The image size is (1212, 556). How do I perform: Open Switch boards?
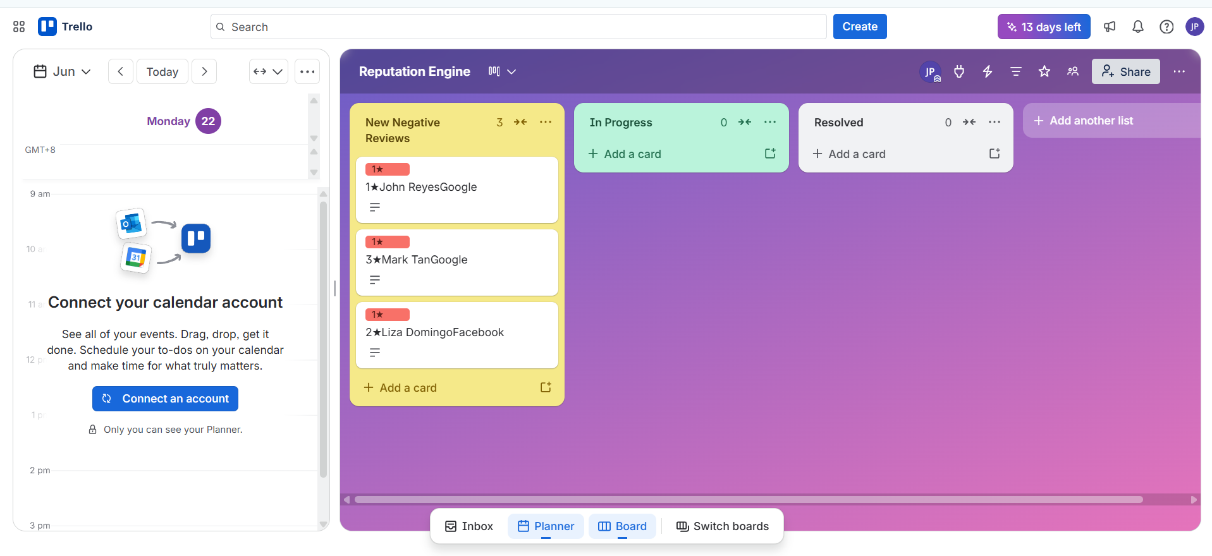(x=723, y=526)
